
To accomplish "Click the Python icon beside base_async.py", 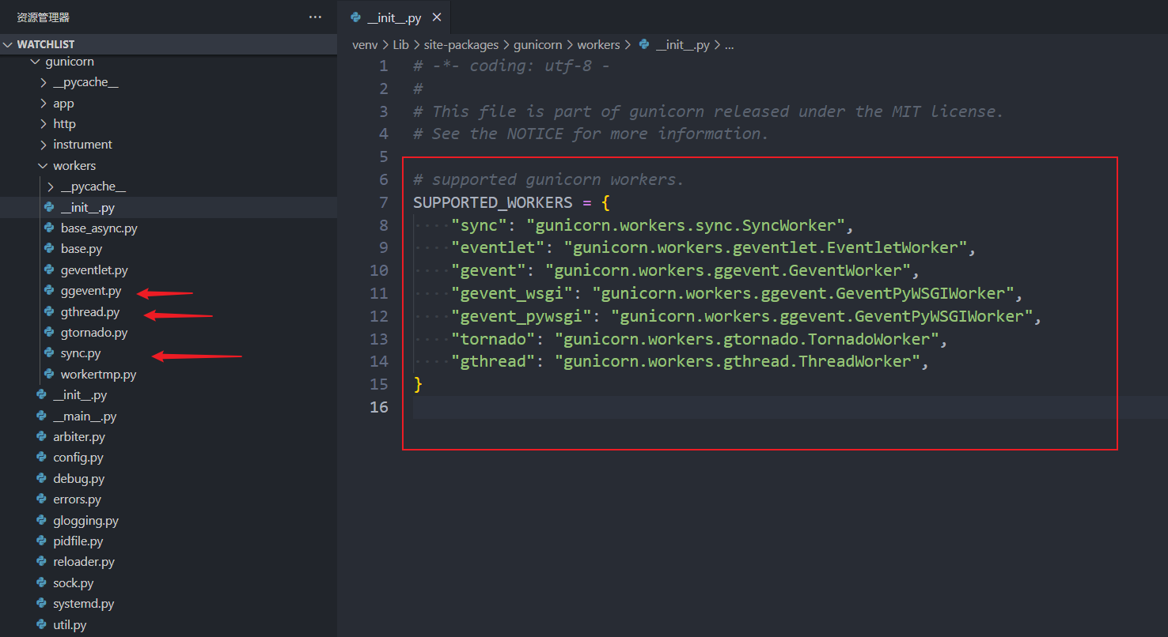I will [x=49, y=228].
